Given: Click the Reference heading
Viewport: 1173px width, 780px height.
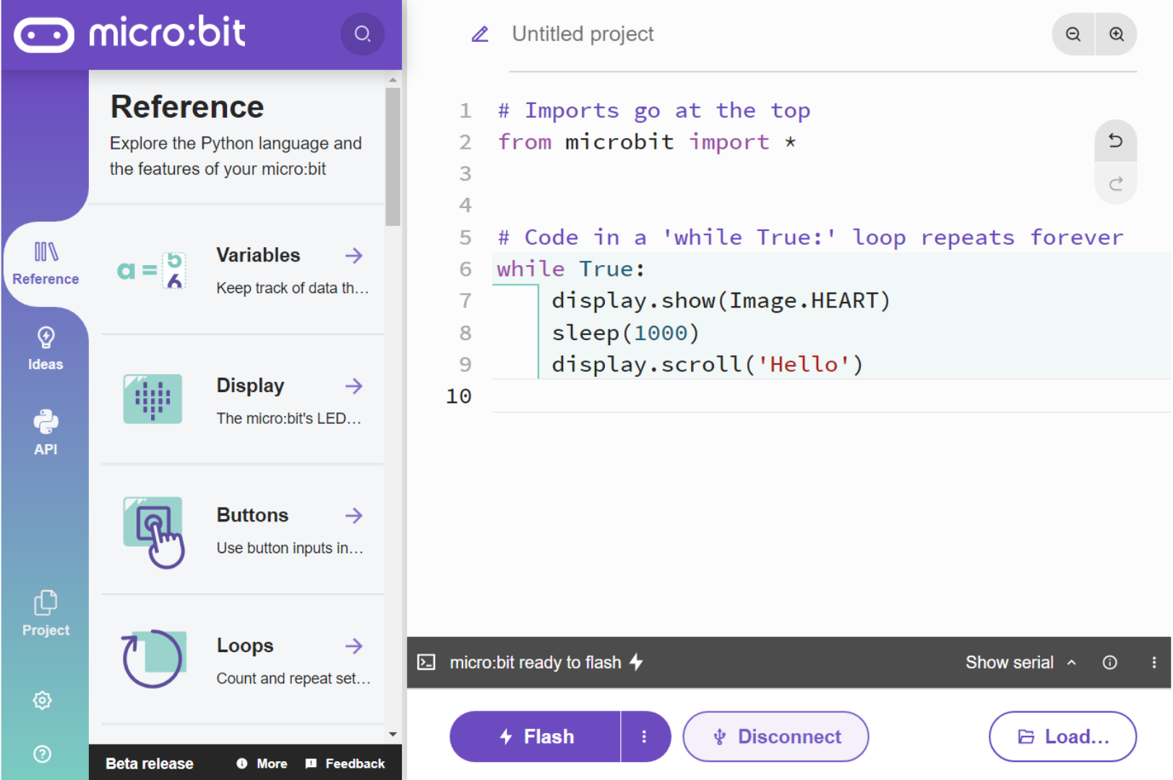Looking at the screenshot, I should tap(187, 107).
